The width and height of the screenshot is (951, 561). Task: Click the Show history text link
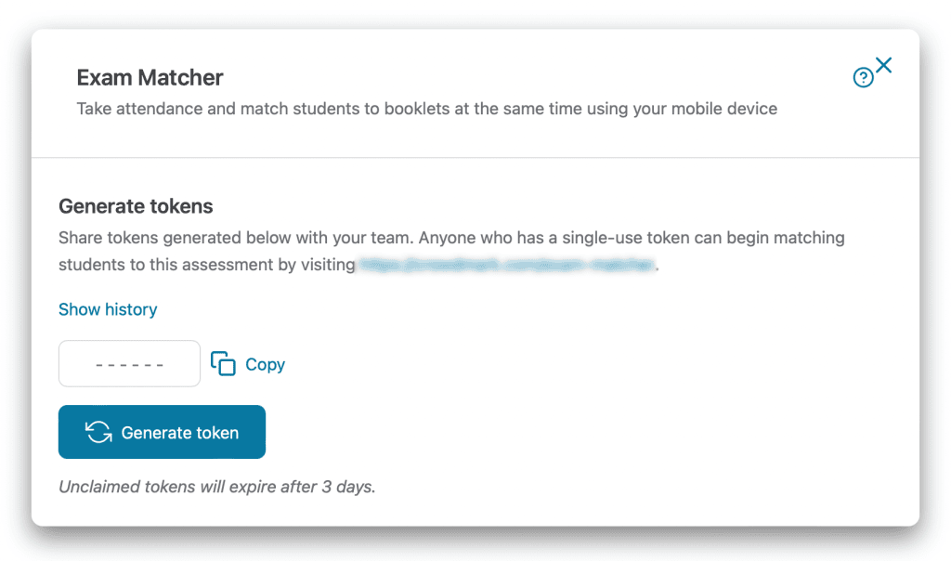(108, 309)
